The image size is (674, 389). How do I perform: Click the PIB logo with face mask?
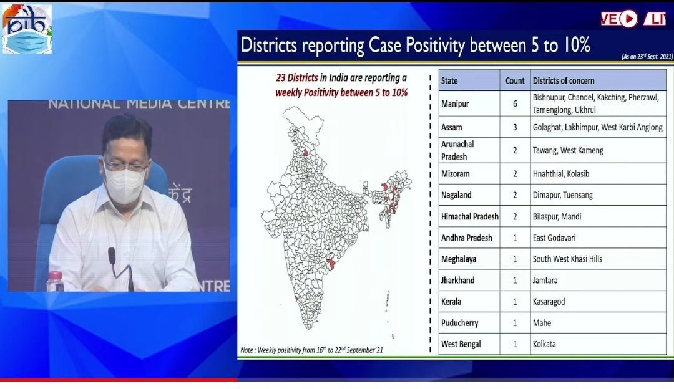pos(27,29)
